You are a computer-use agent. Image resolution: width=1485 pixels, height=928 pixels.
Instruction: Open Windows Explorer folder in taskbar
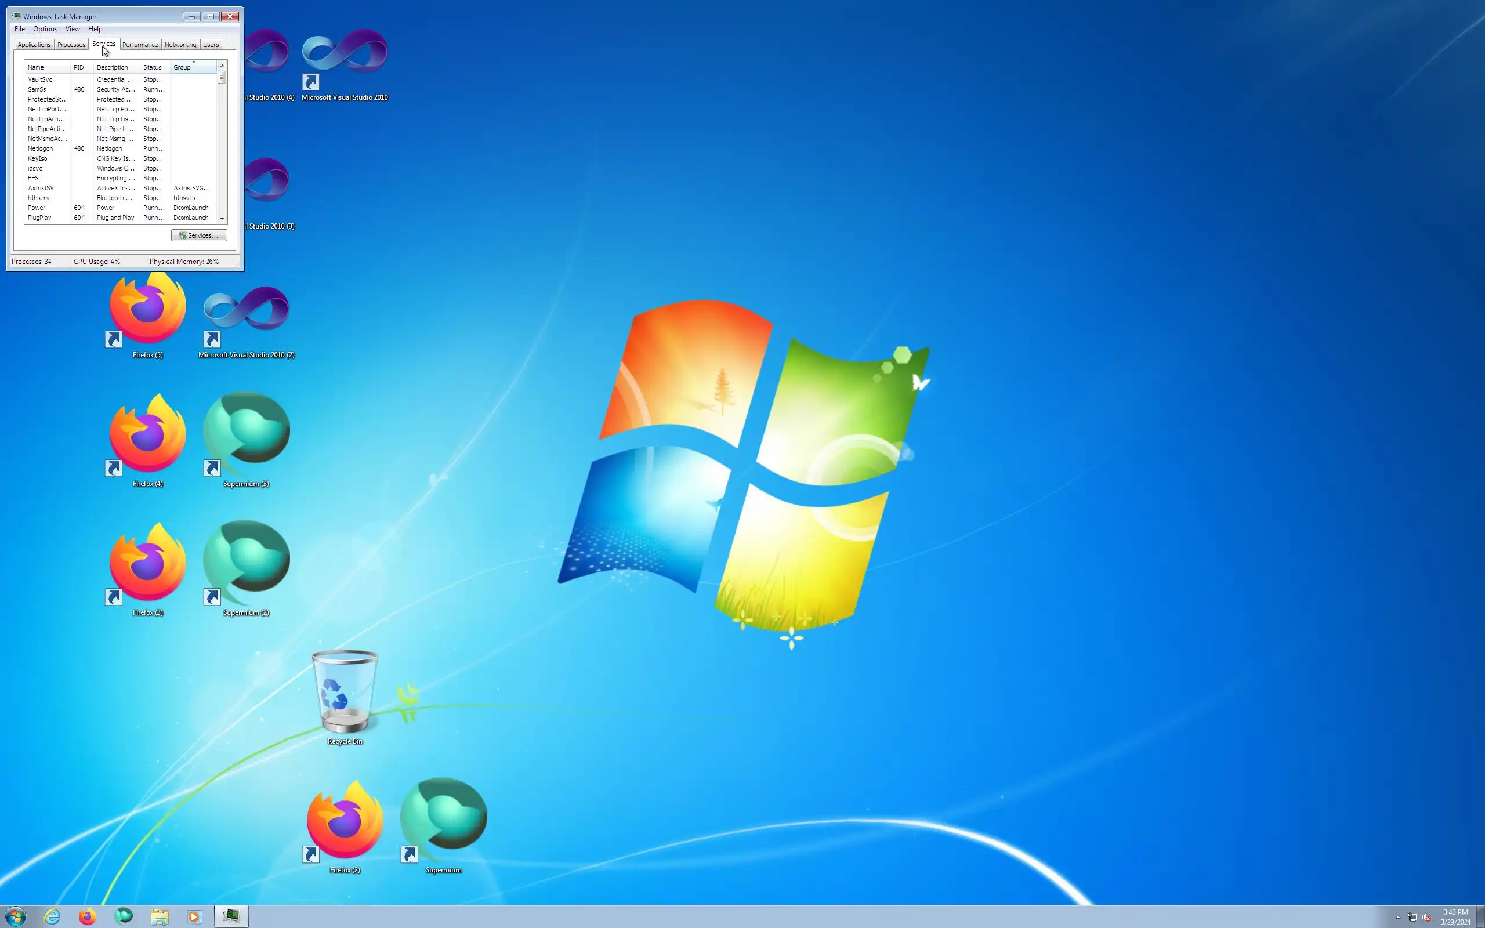pos(159,916)
